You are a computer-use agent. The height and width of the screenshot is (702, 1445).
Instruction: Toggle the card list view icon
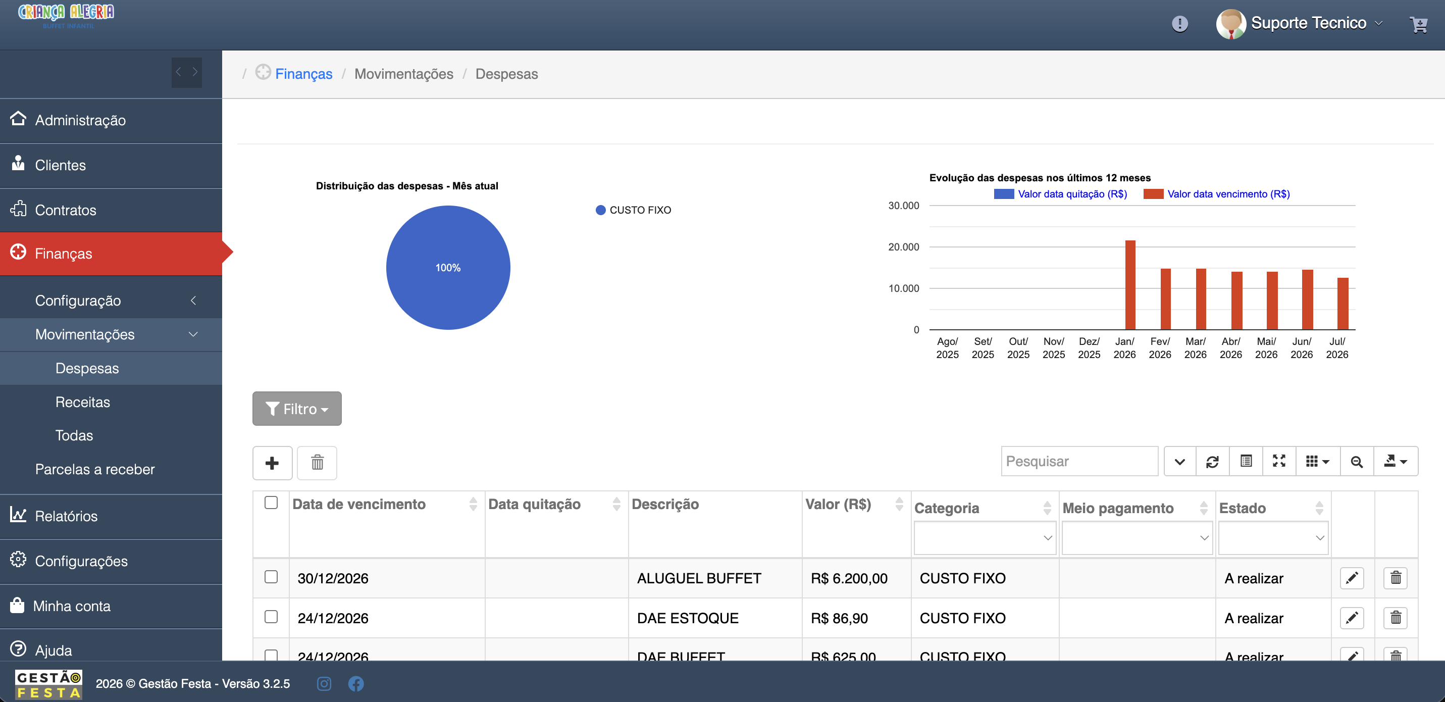click(1246, 461)
